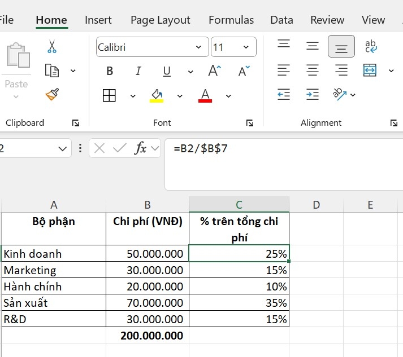This screenshot has height=357, width=403.
Task: Apply red font color
Action: coord(205,96)
